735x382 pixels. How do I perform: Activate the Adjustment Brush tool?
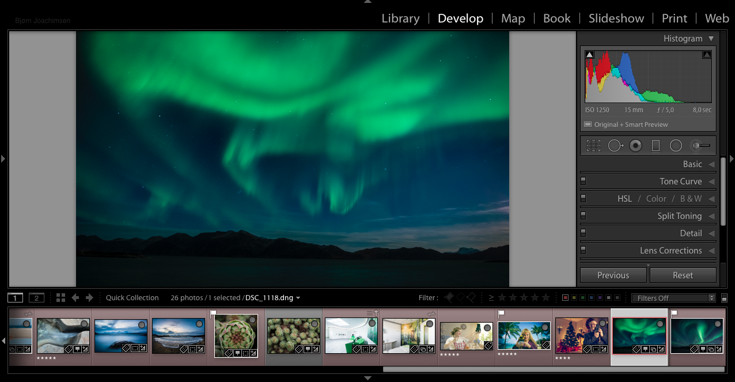point(702,146)
